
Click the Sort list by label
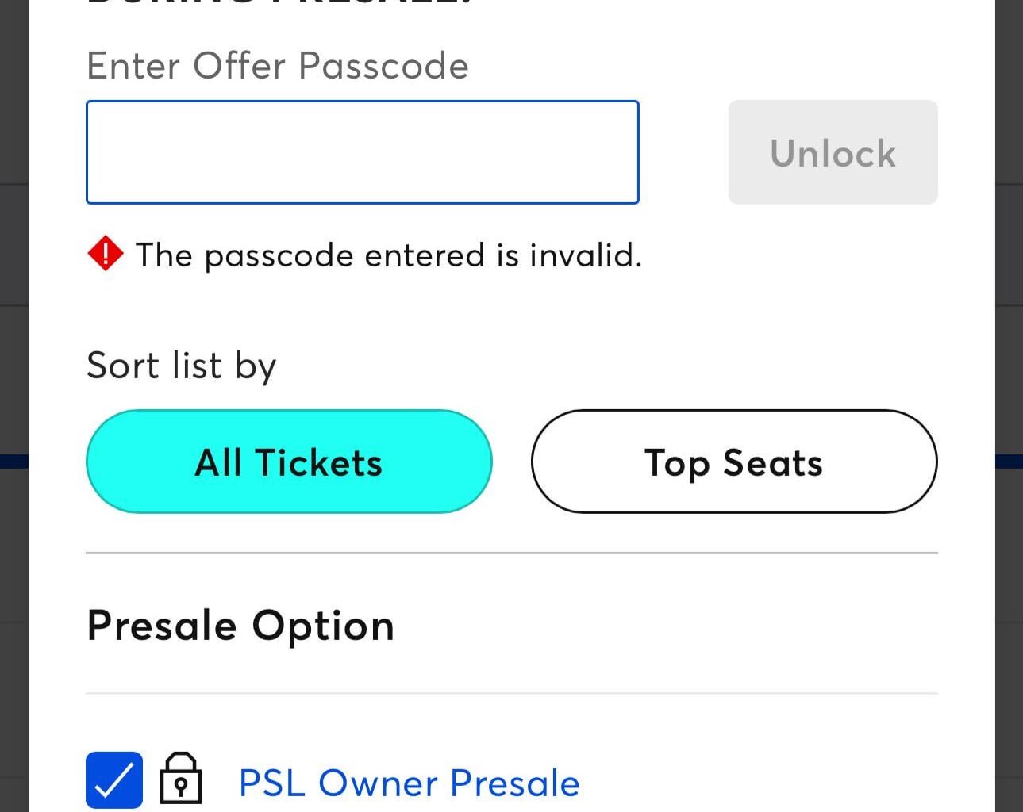coord(181,366)
